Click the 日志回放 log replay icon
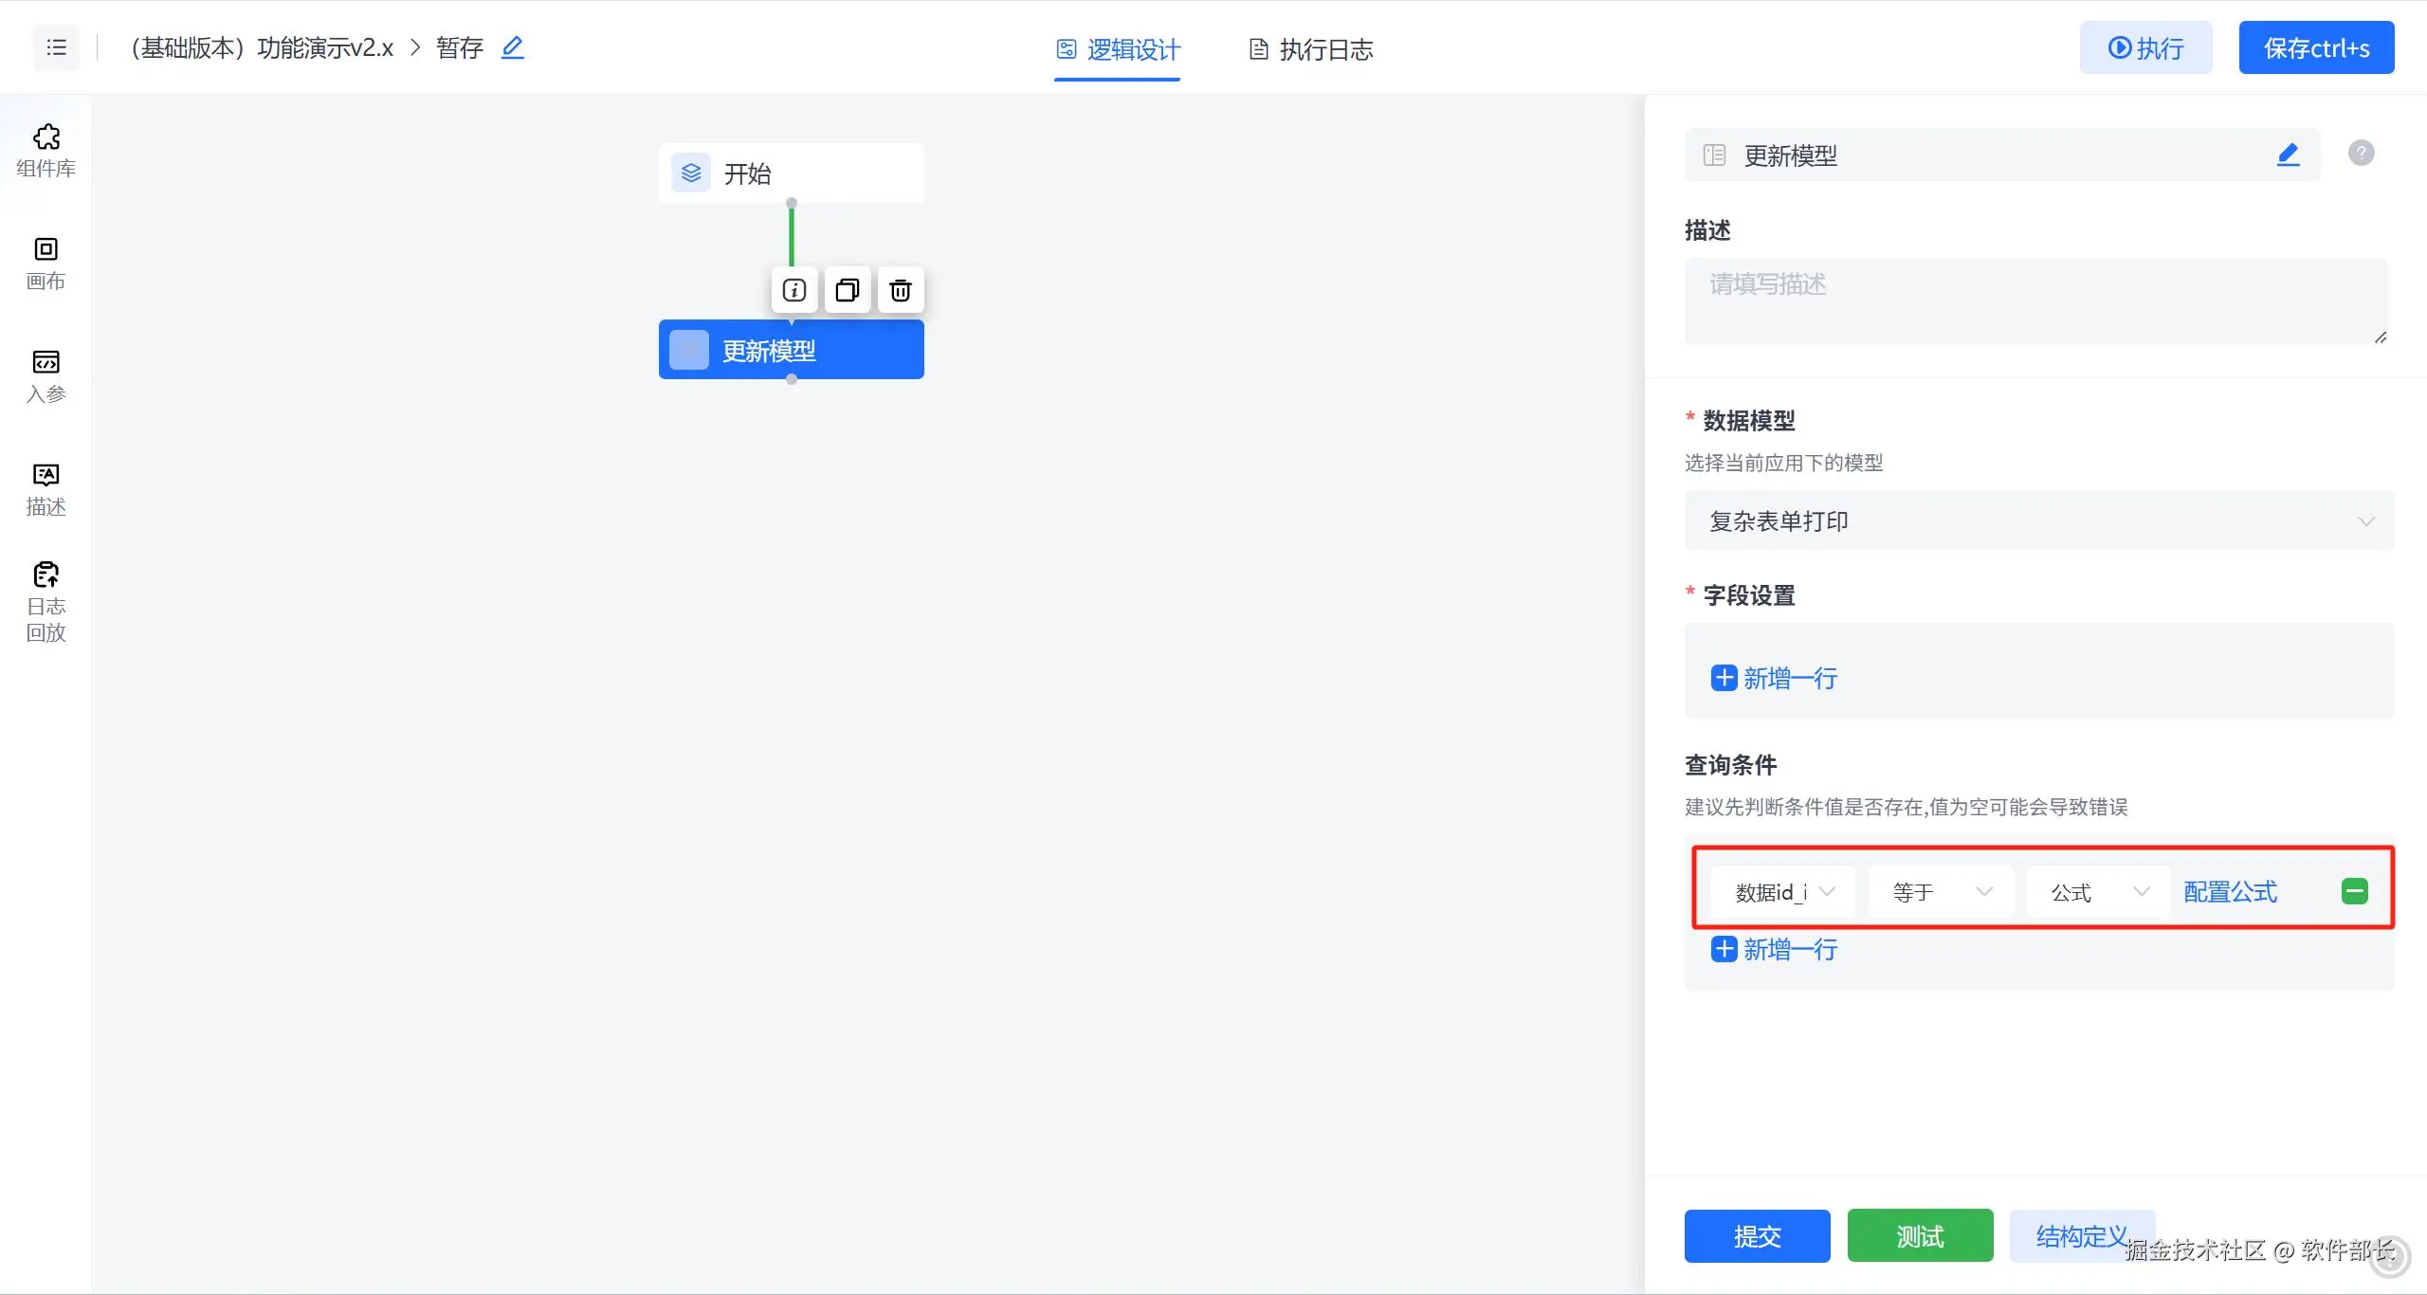Viewport: 2427px width, 1295px height. (x=46, y=601)
